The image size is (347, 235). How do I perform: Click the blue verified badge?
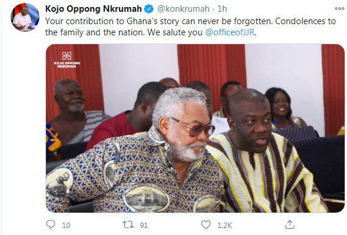point(149,9)
